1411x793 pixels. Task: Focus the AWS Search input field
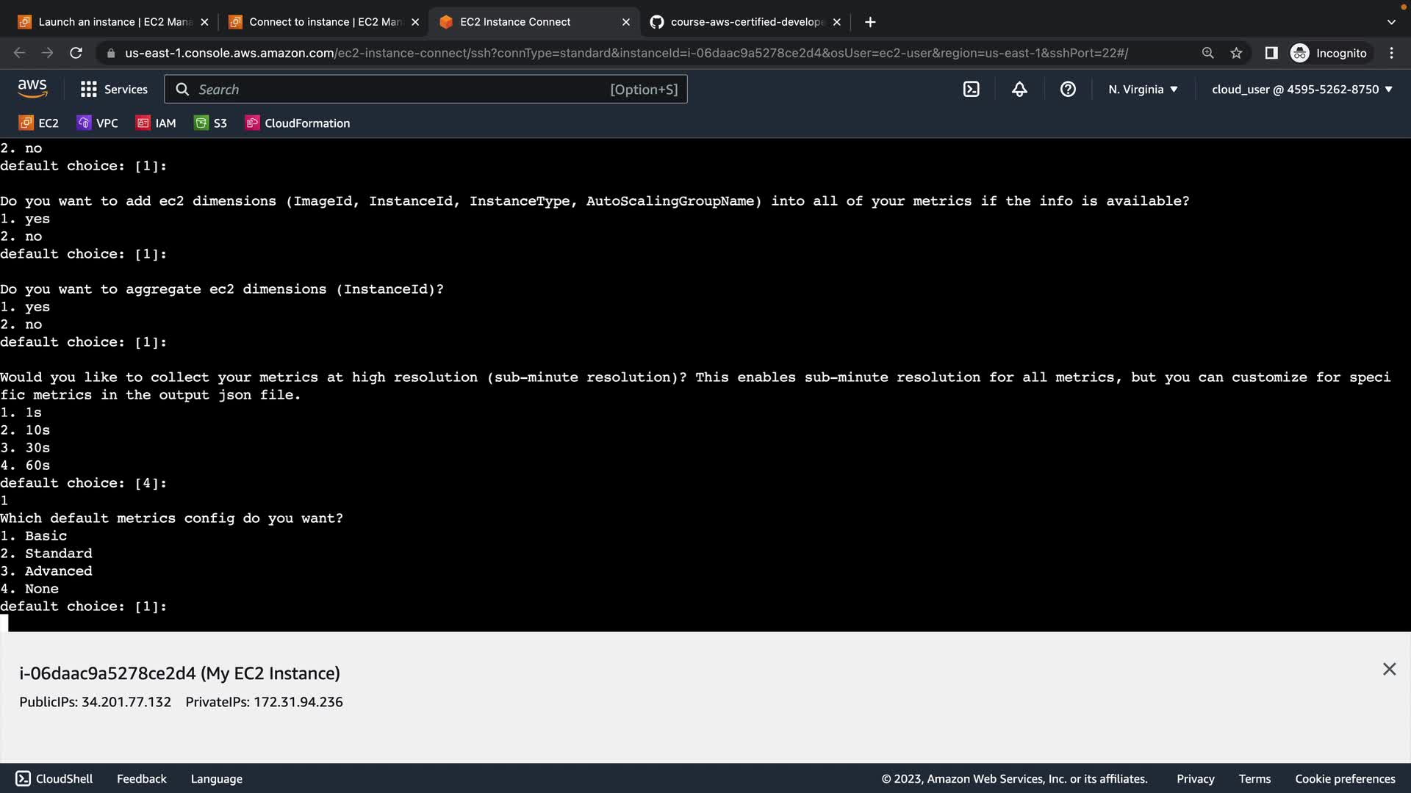(397, 90)
